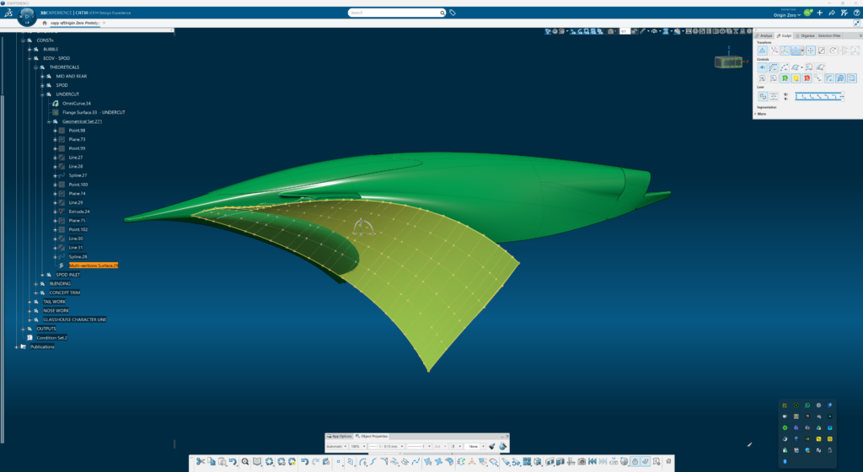This screenshot has width=863, height=472.
Task: Click the Paste clipboard icon
Action: [x=222, y=462]
